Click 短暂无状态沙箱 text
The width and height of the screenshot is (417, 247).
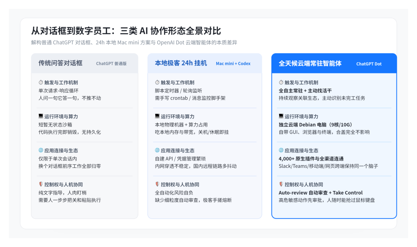pyautogui.click(x=55, y=125)
